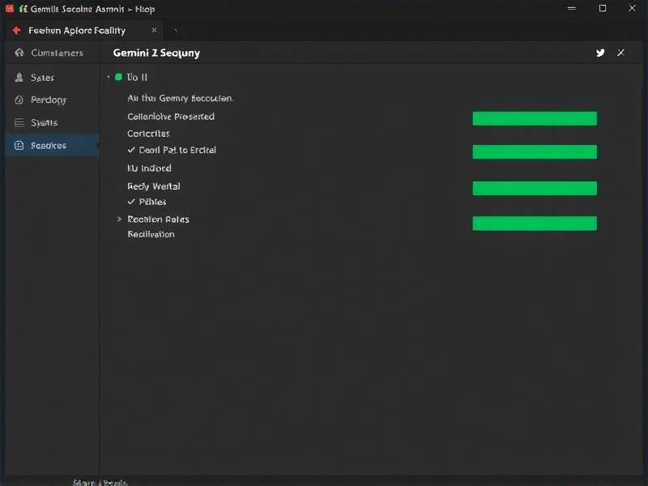
Task: Click the green status dot beside Uo II
Action: coord(118,77)
